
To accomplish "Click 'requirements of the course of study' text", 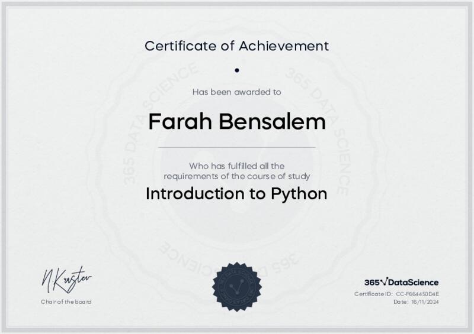I will point(237,176).
